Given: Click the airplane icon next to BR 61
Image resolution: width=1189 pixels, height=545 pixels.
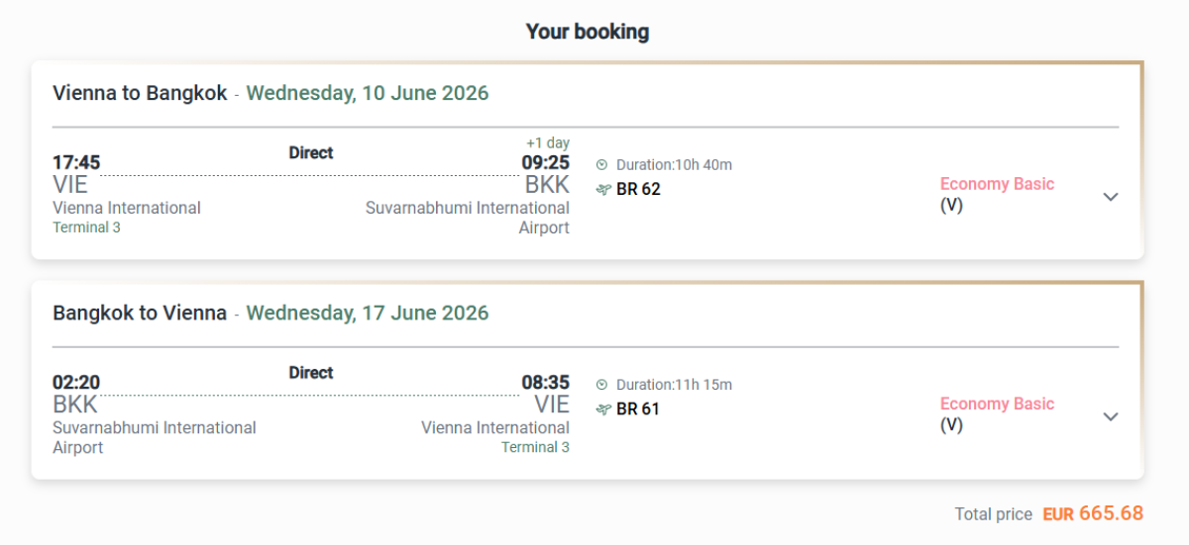Looking at the screenshot, I should (x=602, y=409).
